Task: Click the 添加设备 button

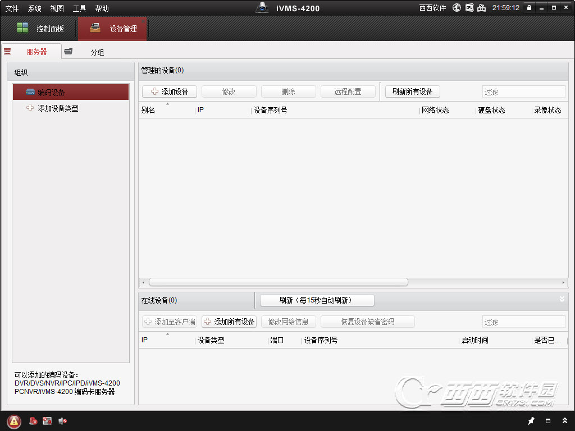Action: [168, 91]
